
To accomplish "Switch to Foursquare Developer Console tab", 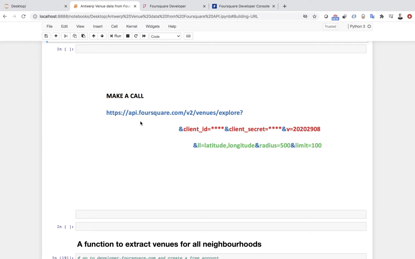I will 244,6.
